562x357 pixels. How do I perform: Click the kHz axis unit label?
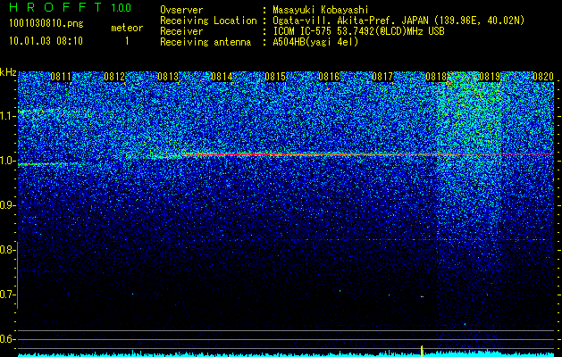[x=8, y=72]
